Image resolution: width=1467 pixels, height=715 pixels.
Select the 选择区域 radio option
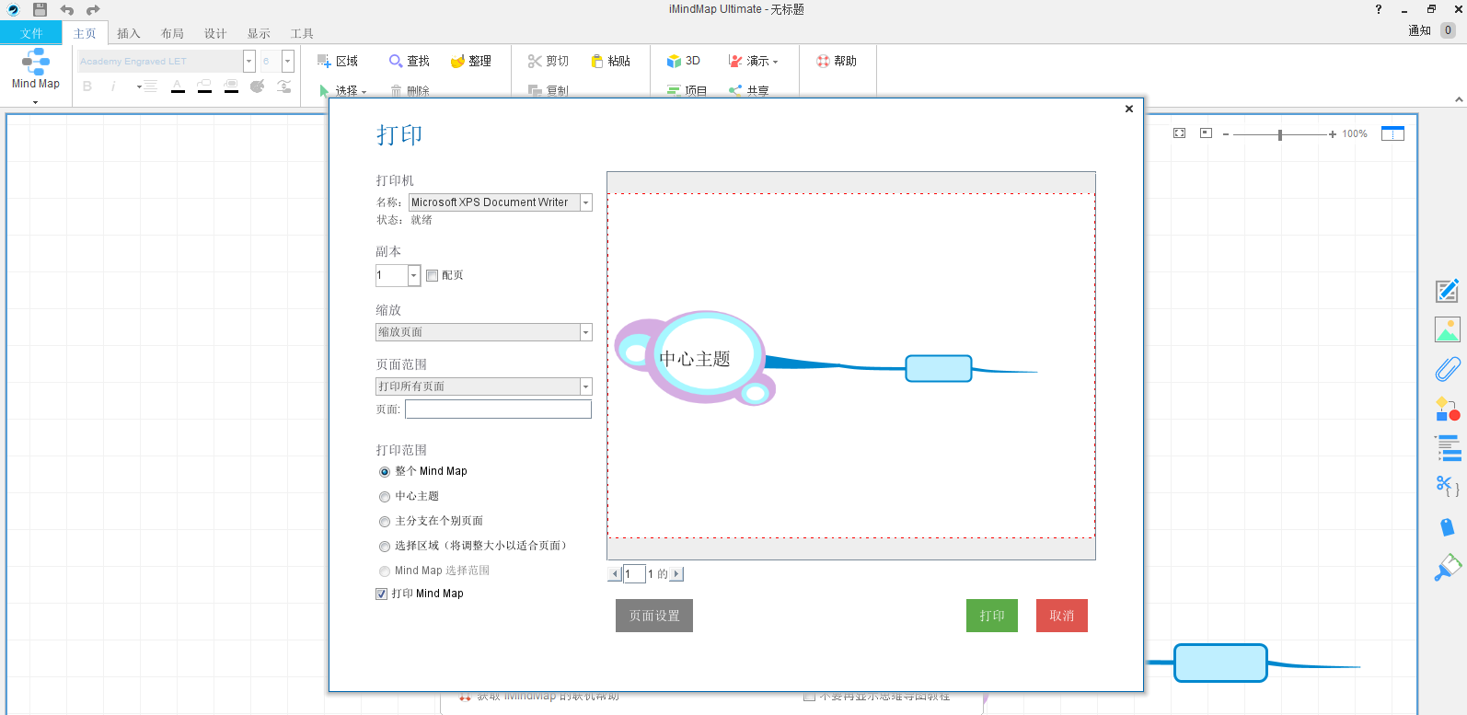[385, 547]
